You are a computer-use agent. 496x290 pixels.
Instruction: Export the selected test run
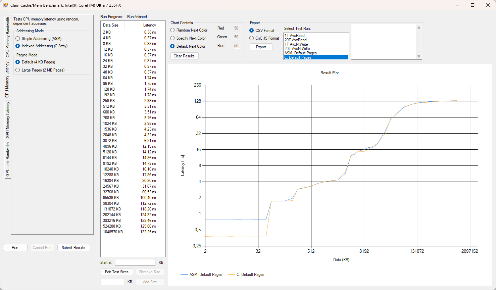[x=261, y=47]
